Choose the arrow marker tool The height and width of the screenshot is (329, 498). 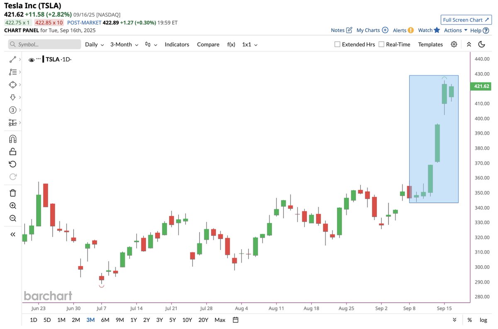tap(12, 97)
